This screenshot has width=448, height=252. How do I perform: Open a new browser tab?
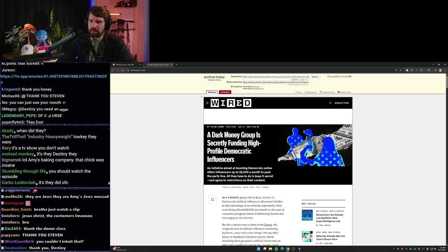(x=176, y=64)
